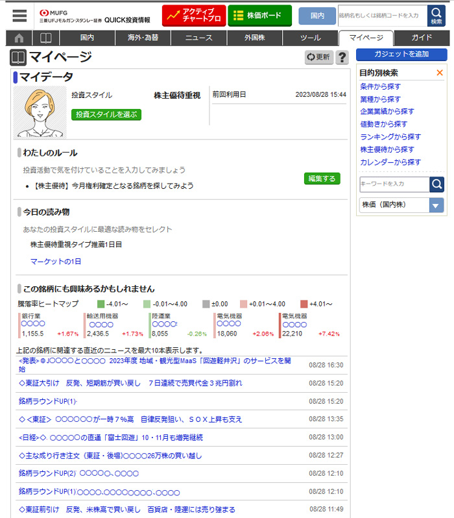Screen dimensions: 454x518
Task: Expand the 株価（国内株） dropdown
Action: (x=436, y=205)
